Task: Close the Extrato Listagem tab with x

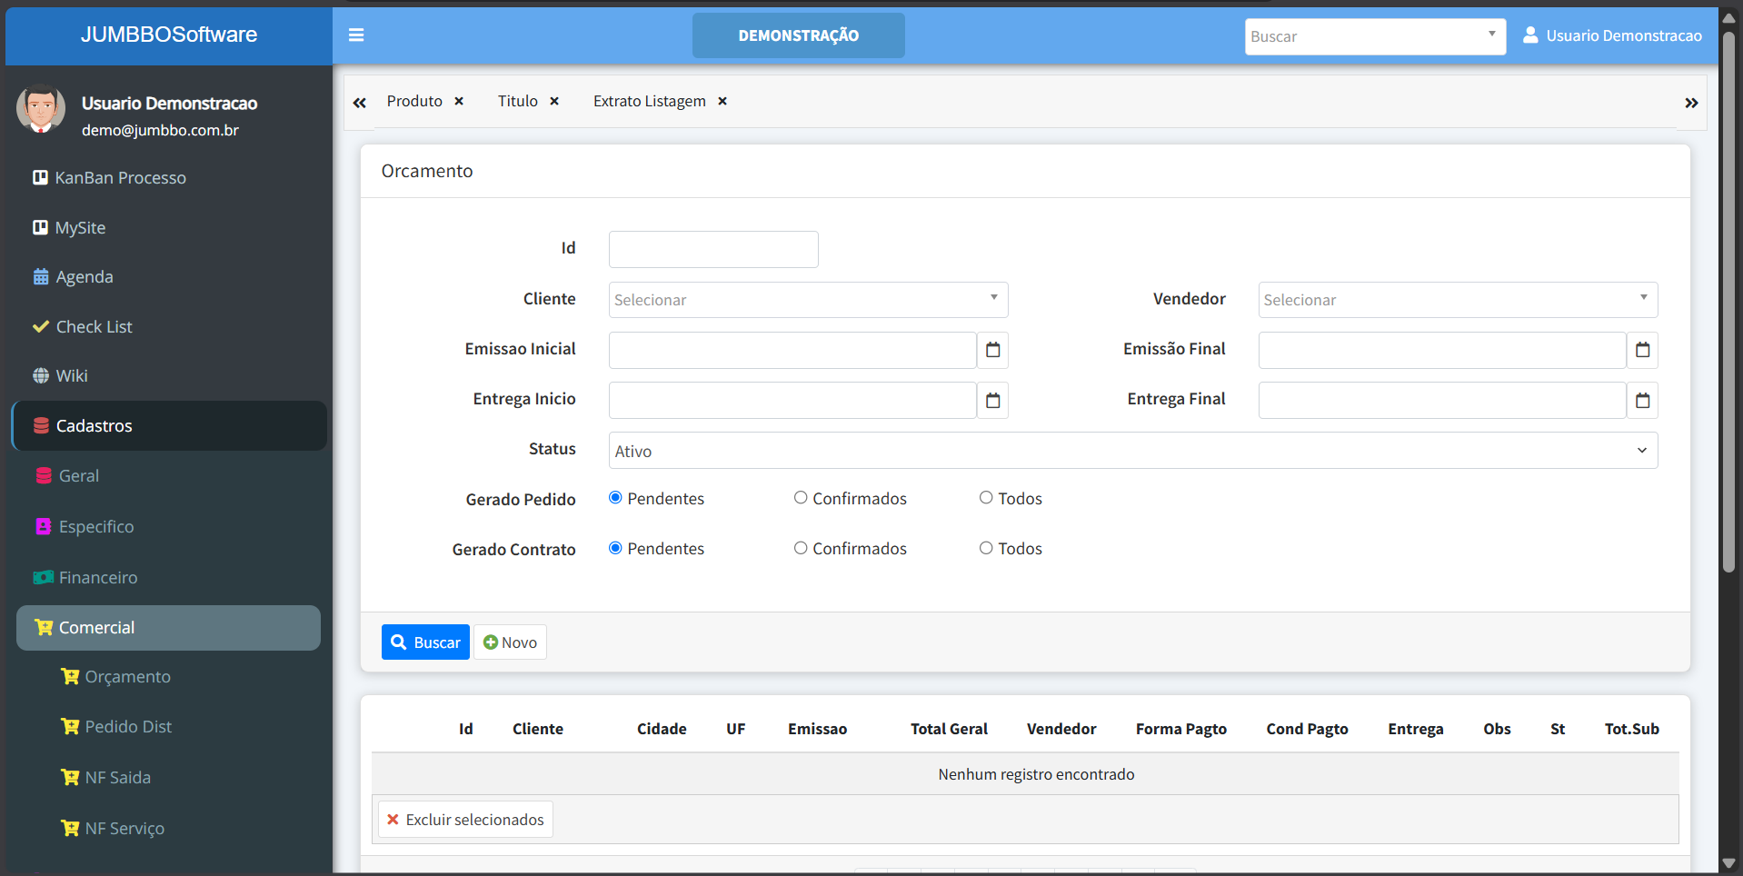Action: (x=722, y=101)
